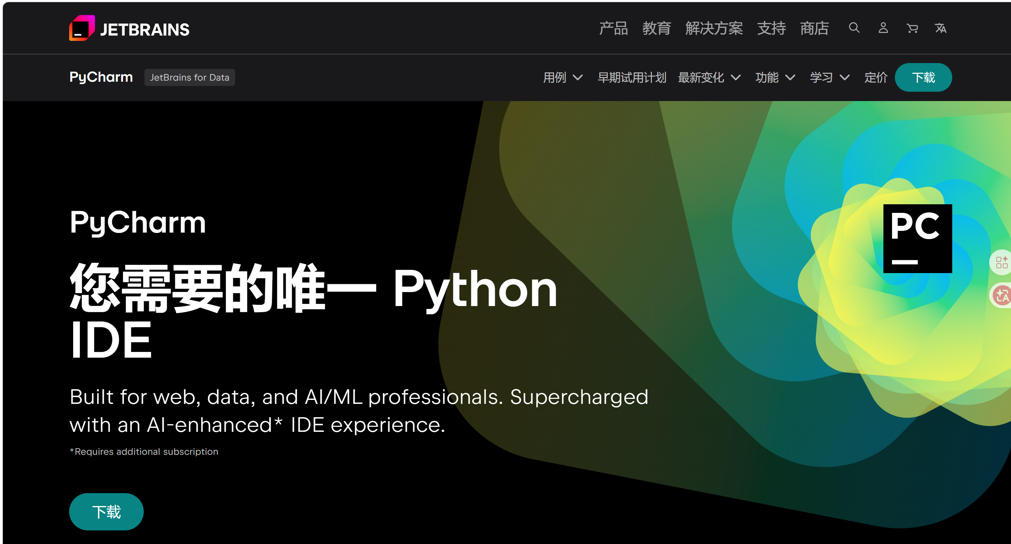Open the shopping cart icon

(912, 29)
